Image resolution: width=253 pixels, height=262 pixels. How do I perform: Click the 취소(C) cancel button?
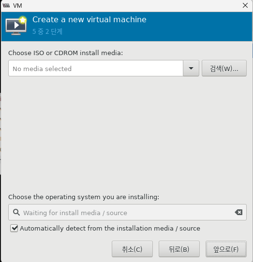[132, 249]
